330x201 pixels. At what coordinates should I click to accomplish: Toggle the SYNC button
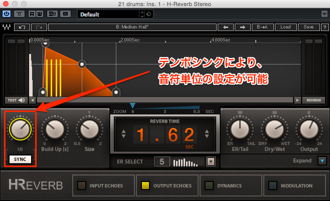[20, 159]
